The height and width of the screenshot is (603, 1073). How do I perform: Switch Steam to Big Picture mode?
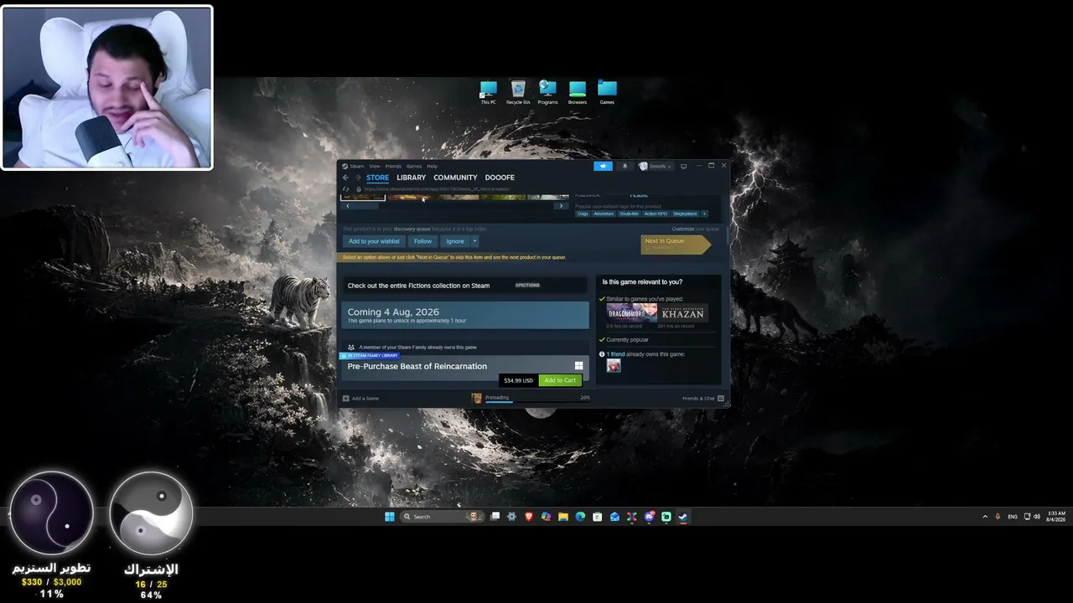(683, 166)
